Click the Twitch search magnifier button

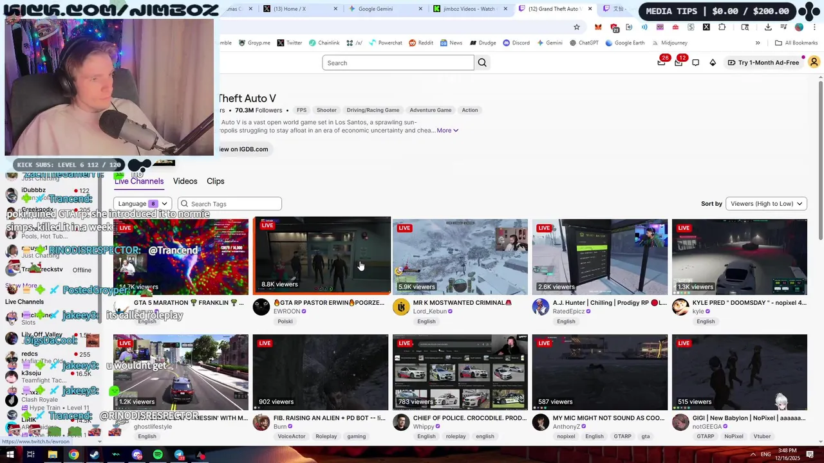pos(482,62)
